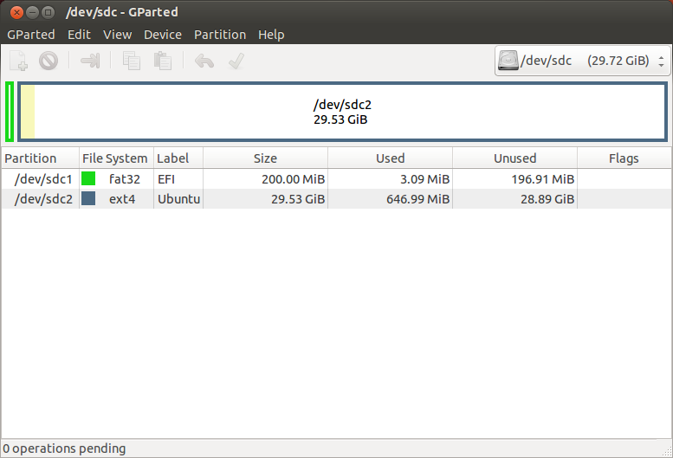Screen dimensions: 673x458
Task: Click the Label column header
Action: (x=178, y=158)
